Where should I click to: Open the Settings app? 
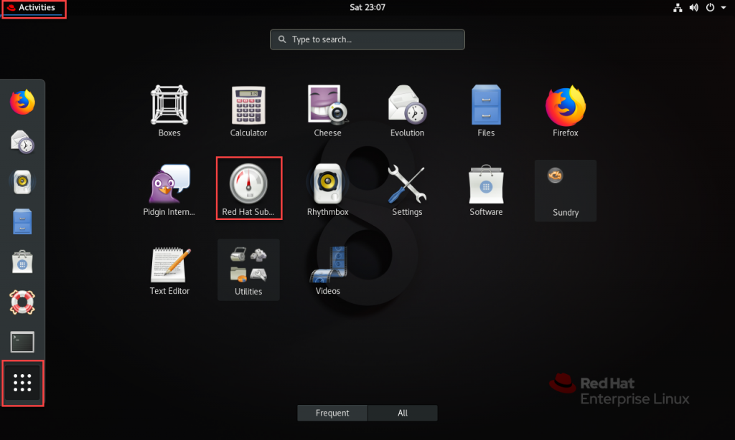(407, 191)
